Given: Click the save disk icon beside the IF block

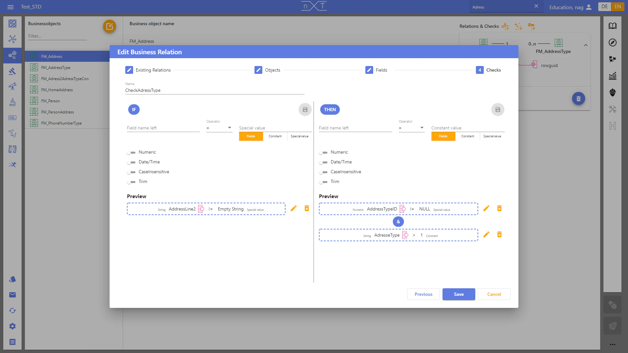Looking at the screenshot, I should tap(305, 109).
